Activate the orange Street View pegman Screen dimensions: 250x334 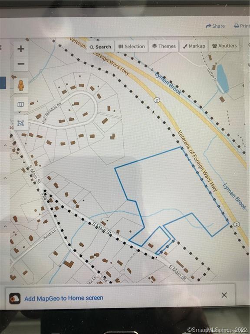21,85
